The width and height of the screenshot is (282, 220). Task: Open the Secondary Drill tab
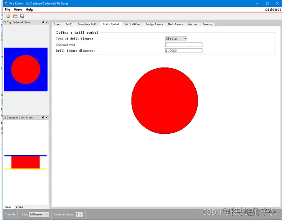(88, 24)
